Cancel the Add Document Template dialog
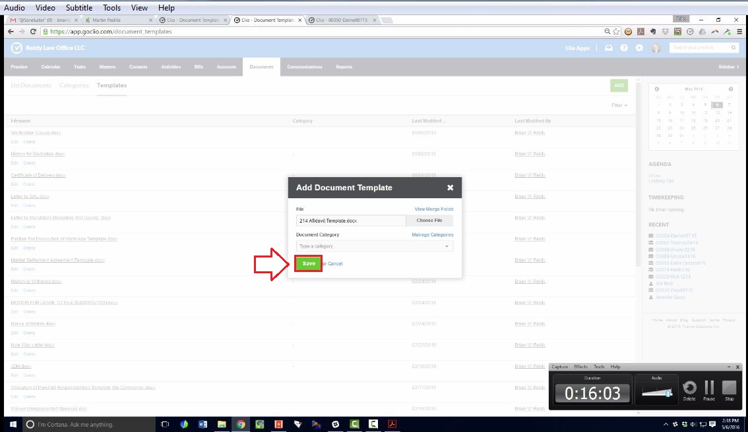The width and height of the screenshot is (748, 432). 335,264
